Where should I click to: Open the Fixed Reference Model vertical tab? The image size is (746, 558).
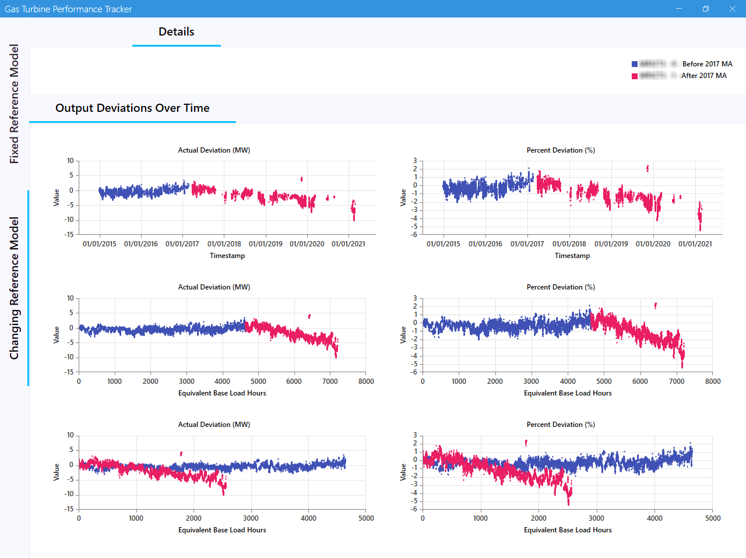pos(15,104)
